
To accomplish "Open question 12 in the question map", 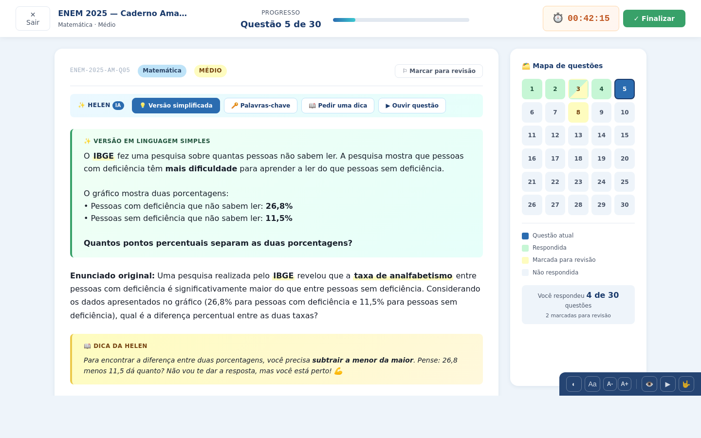I will (555, 135).
